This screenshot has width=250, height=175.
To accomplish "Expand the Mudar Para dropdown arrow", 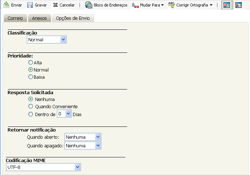I will [x=163, y=5].
